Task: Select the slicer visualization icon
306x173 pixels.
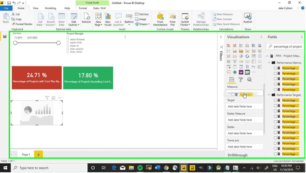Action: (x=229, y=67)
